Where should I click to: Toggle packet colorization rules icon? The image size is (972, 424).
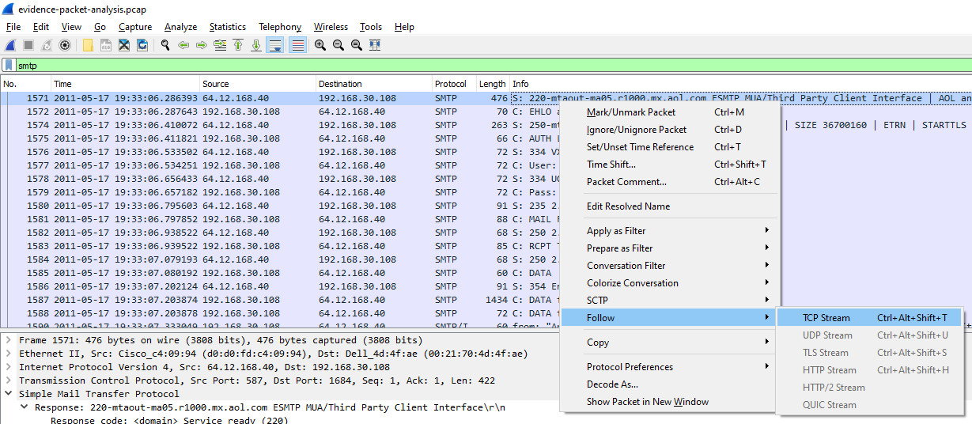(297, 45)
